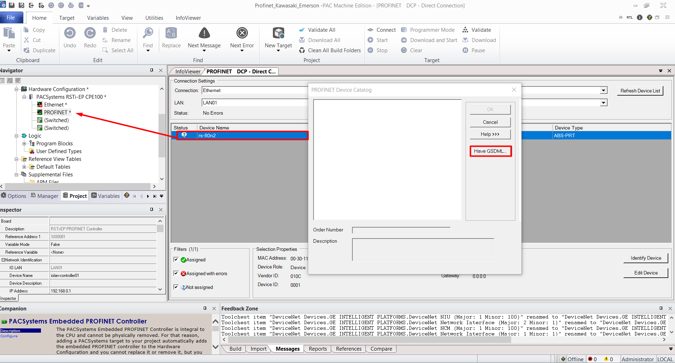Click the error count status icon

pyautogui.click(x=590, y=359)
